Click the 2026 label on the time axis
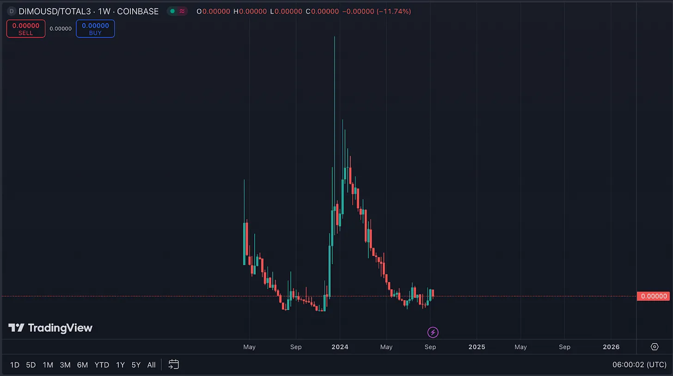The image size is (673, 376). click(x=611, y=347)
